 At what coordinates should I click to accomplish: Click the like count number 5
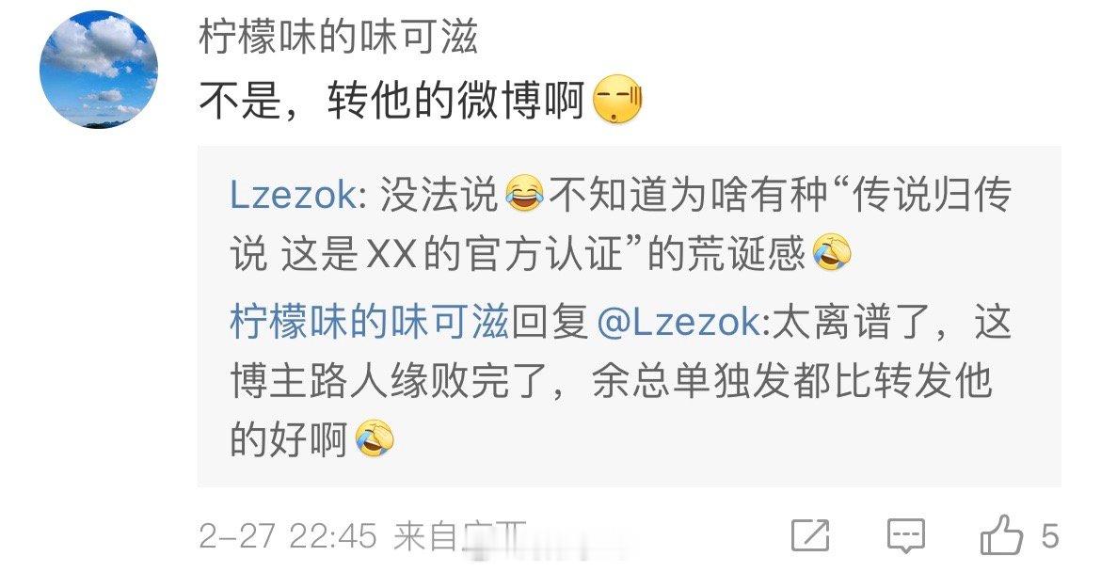click(x=1050, y=536)
